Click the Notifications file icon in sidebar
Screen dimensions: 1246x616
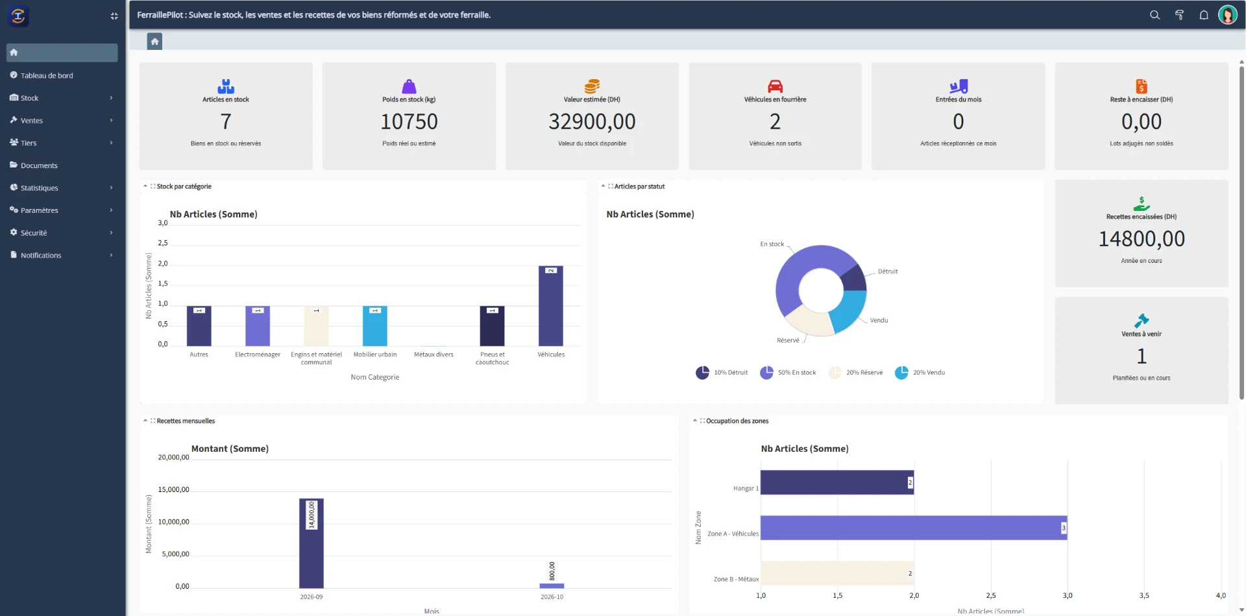click(x=14, y=255)
